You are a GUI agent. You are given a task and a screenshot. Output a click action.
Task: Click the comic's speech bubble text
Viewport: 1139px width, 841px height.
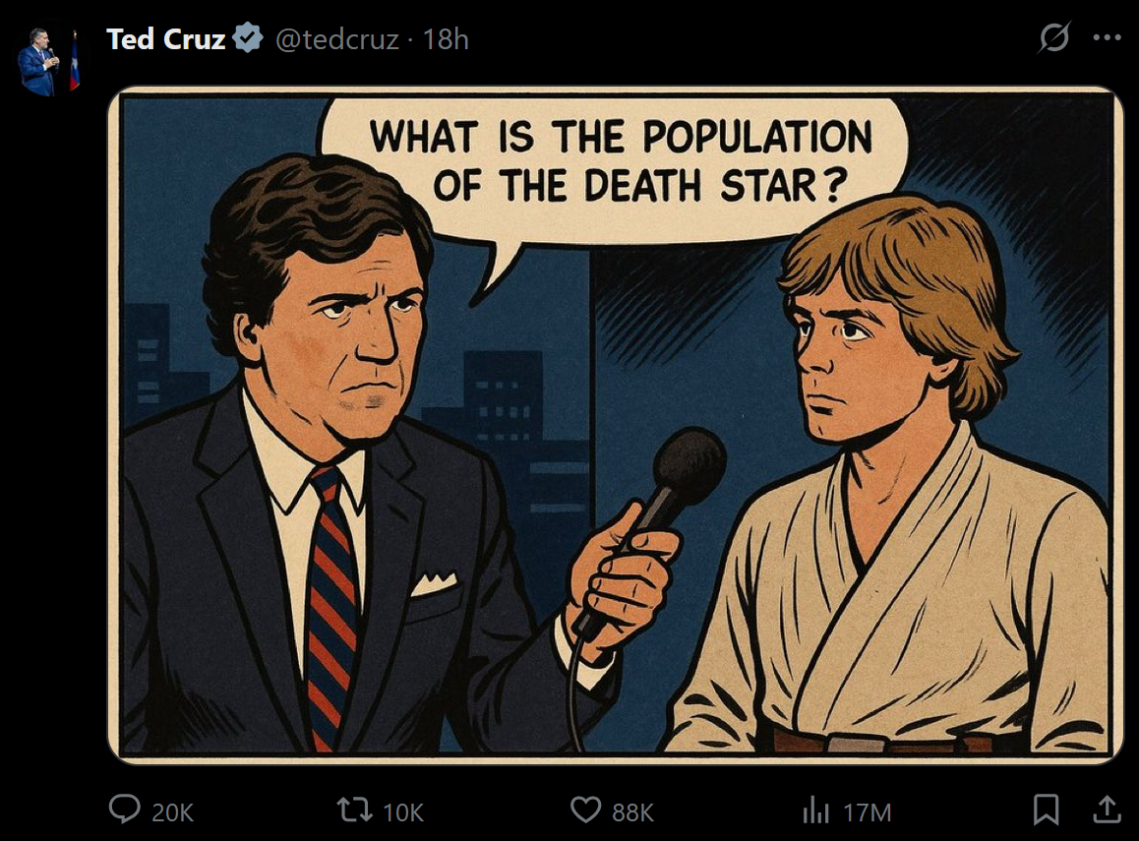[621, 161]
